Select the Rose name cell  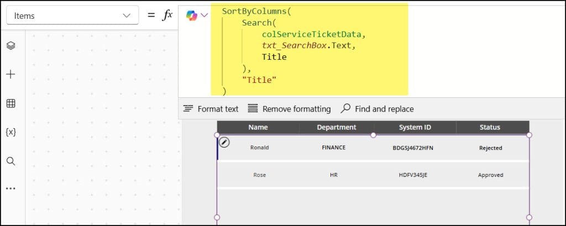pos(260,175)
